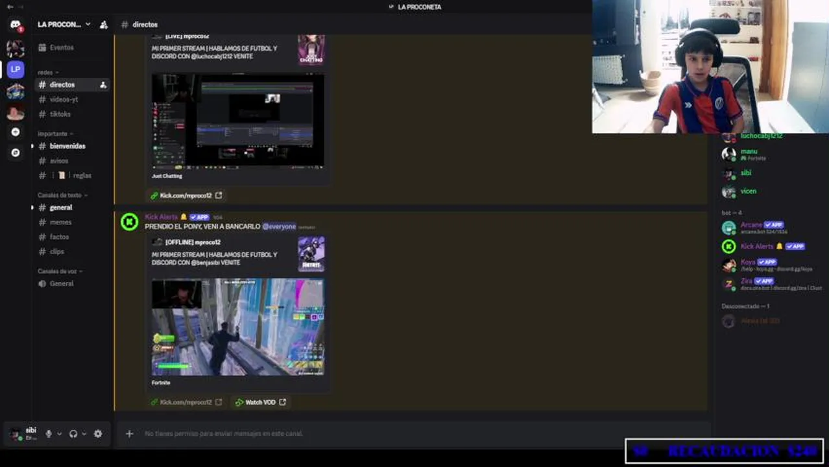Open user settings gear icon

98,433
